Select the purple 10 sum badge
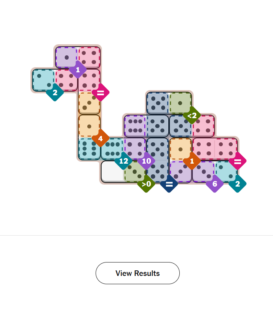273x319 pixels. coord(146,161)
